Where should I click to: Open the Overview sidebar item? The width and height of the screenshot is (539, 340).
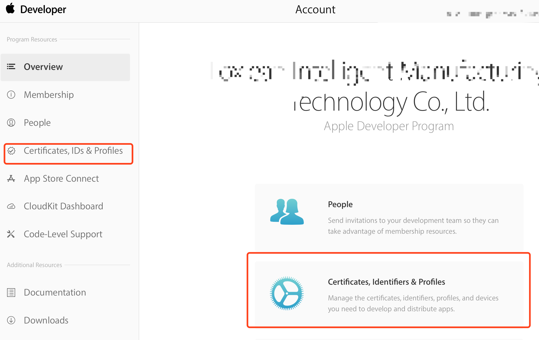65,67
